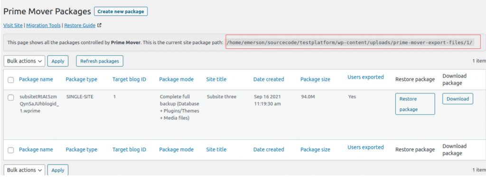Image resolution: width=486 pixels, height=177 pixels.
Task: Tick the select-all checkbox in the table header
Action: (x=11, y=80)
